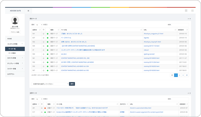Open the /about/ URL link
Image resolution: width=201 pixels, height=117 pixels.
(146, 50)
